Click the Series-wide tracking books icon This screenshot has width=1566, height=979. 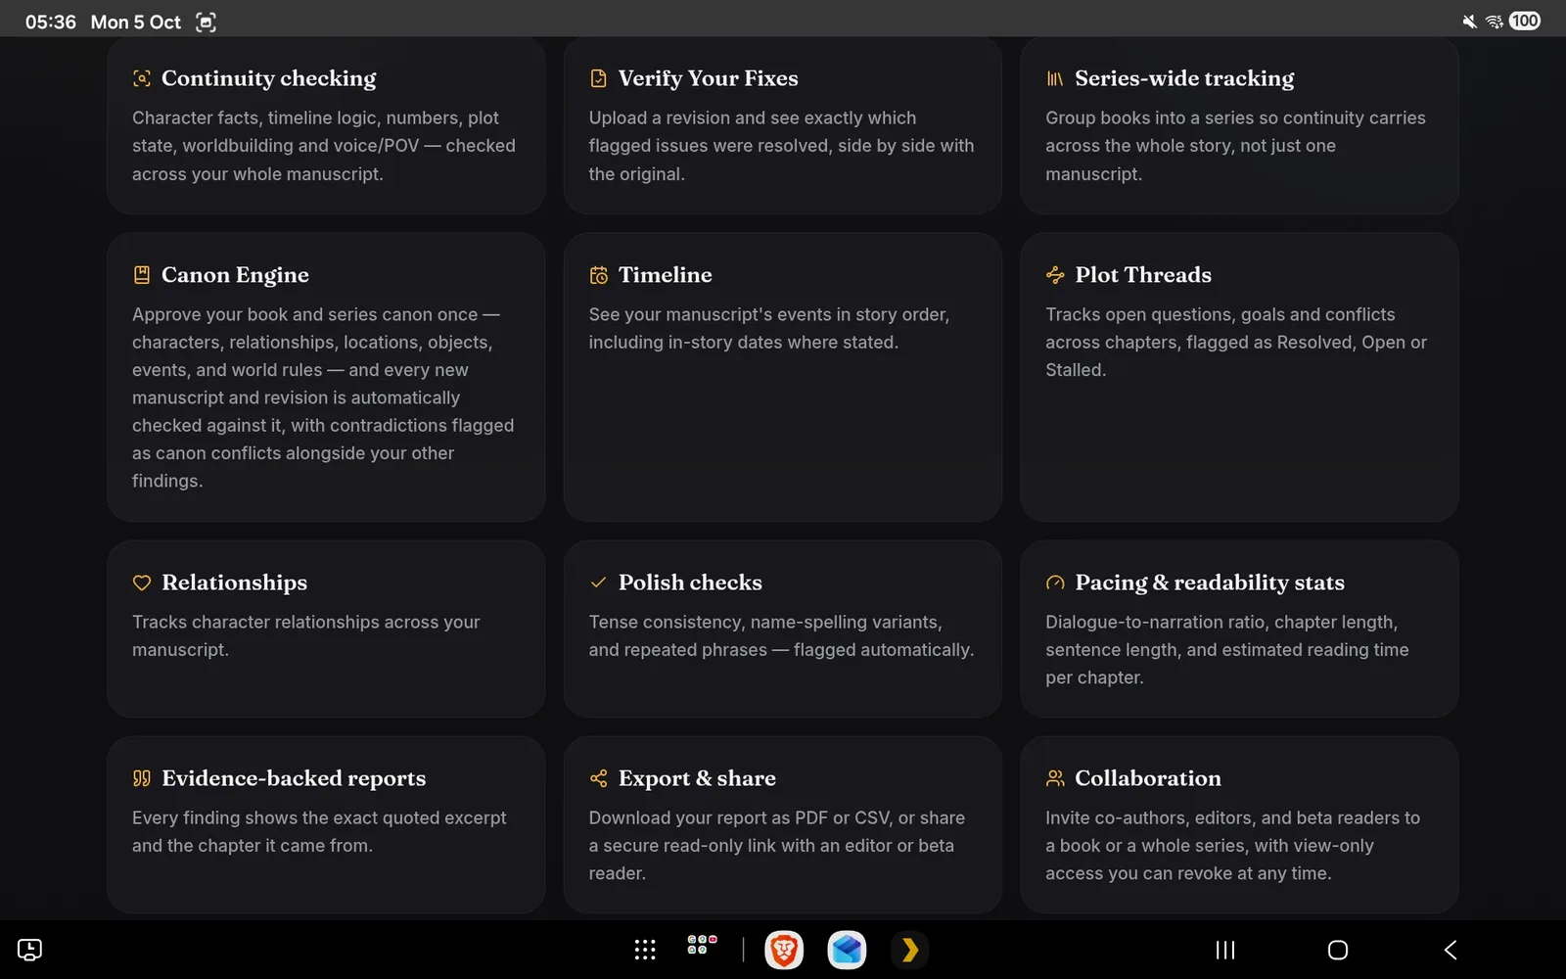coord(1055,78)
